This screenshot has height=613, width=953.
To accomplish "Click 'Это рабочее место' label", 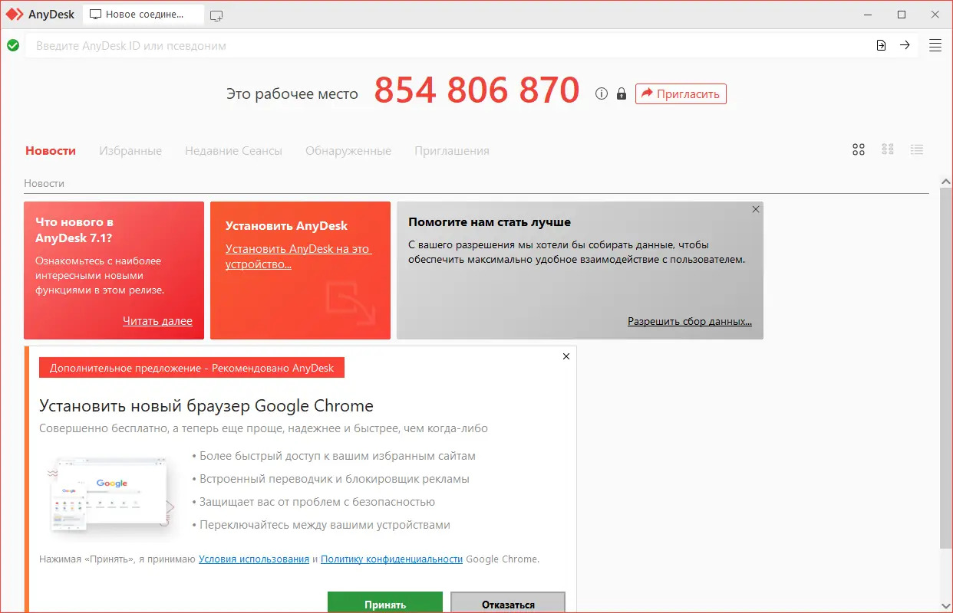I will coord(292,94).
